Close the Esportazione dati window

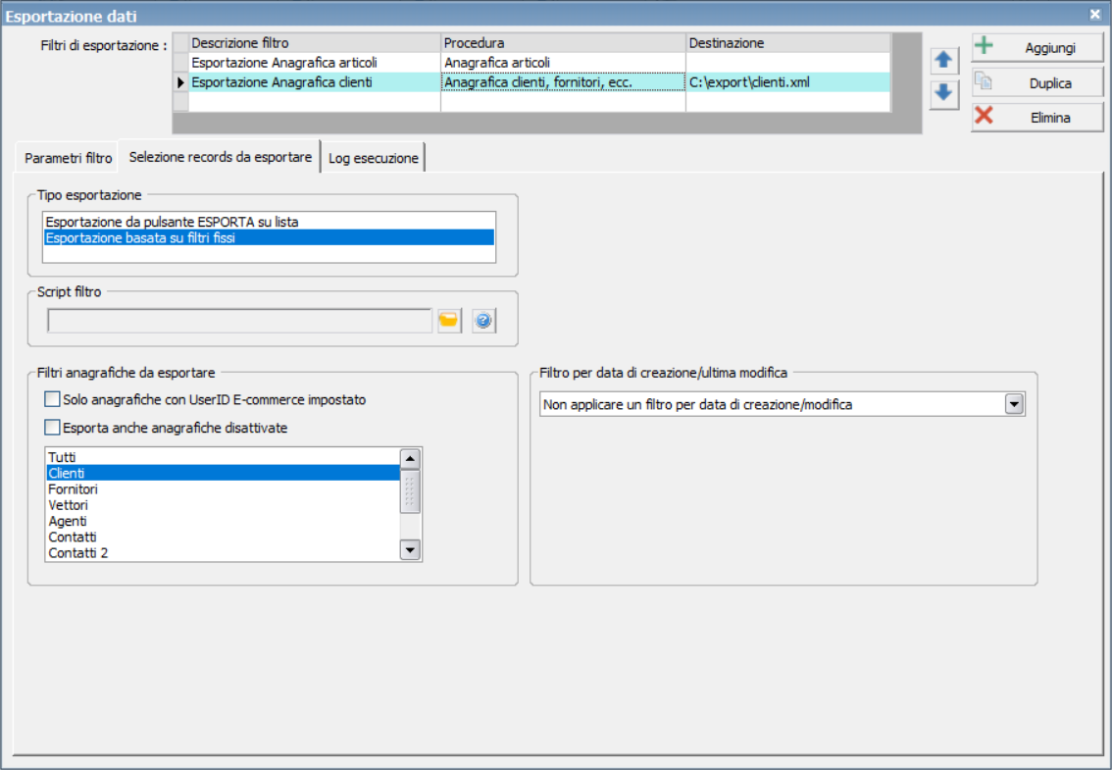pos(1094,14)
